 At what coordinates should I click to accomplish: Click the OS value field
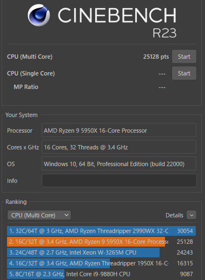pyautogui.click(x=119, y=163)
